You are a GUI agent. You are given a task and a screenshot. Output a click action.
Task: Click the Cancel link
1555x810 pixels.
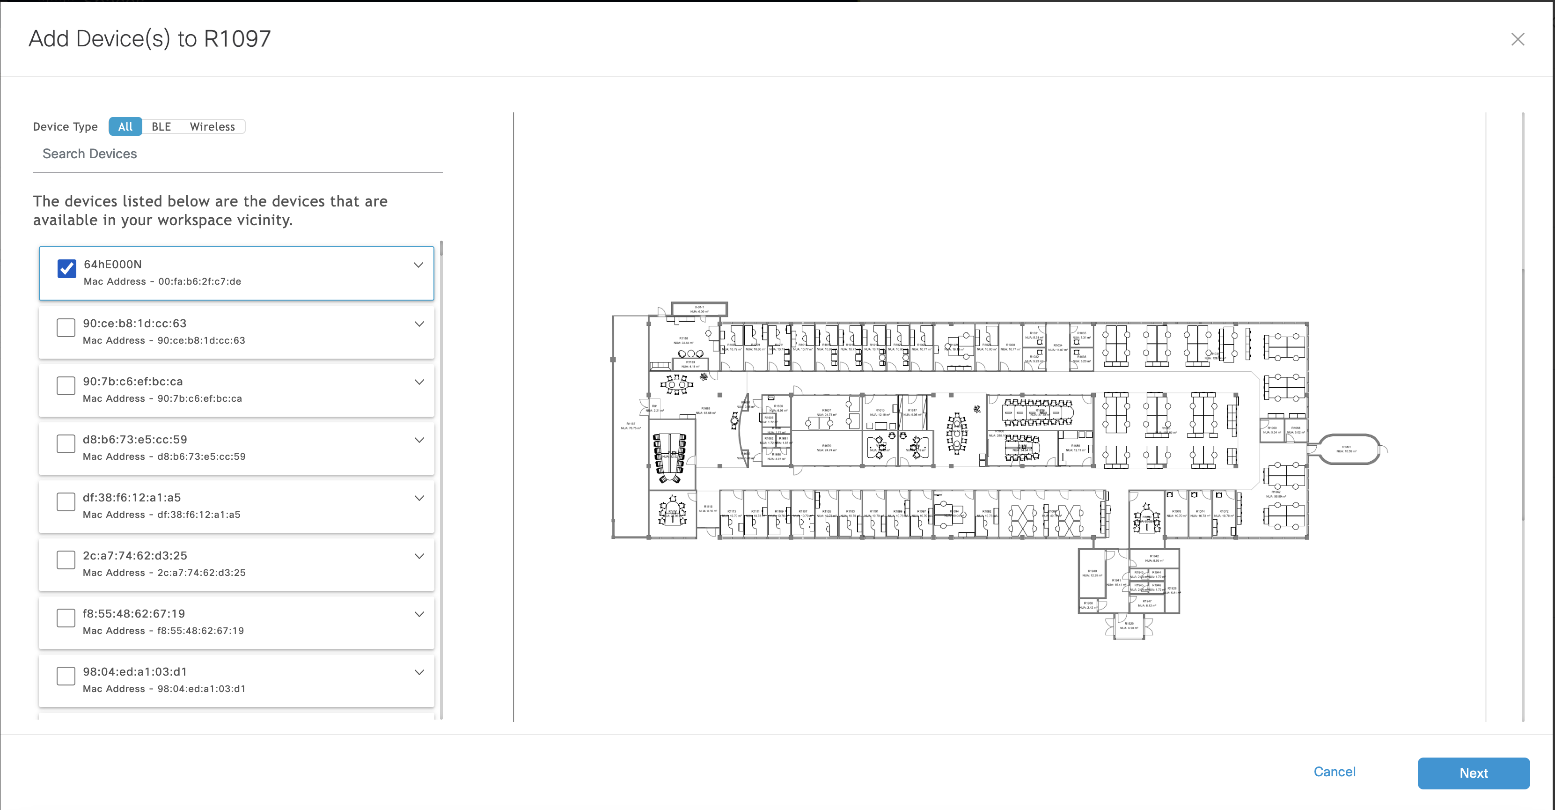click(1334, 771)
